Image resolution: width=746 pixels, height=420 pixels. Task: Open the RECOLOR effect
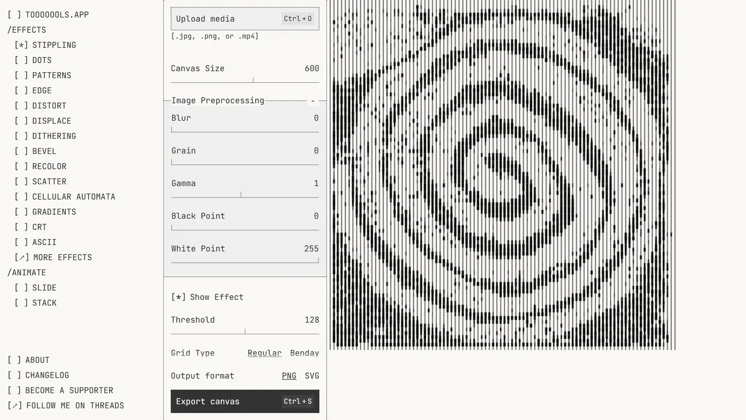(41, 166)
